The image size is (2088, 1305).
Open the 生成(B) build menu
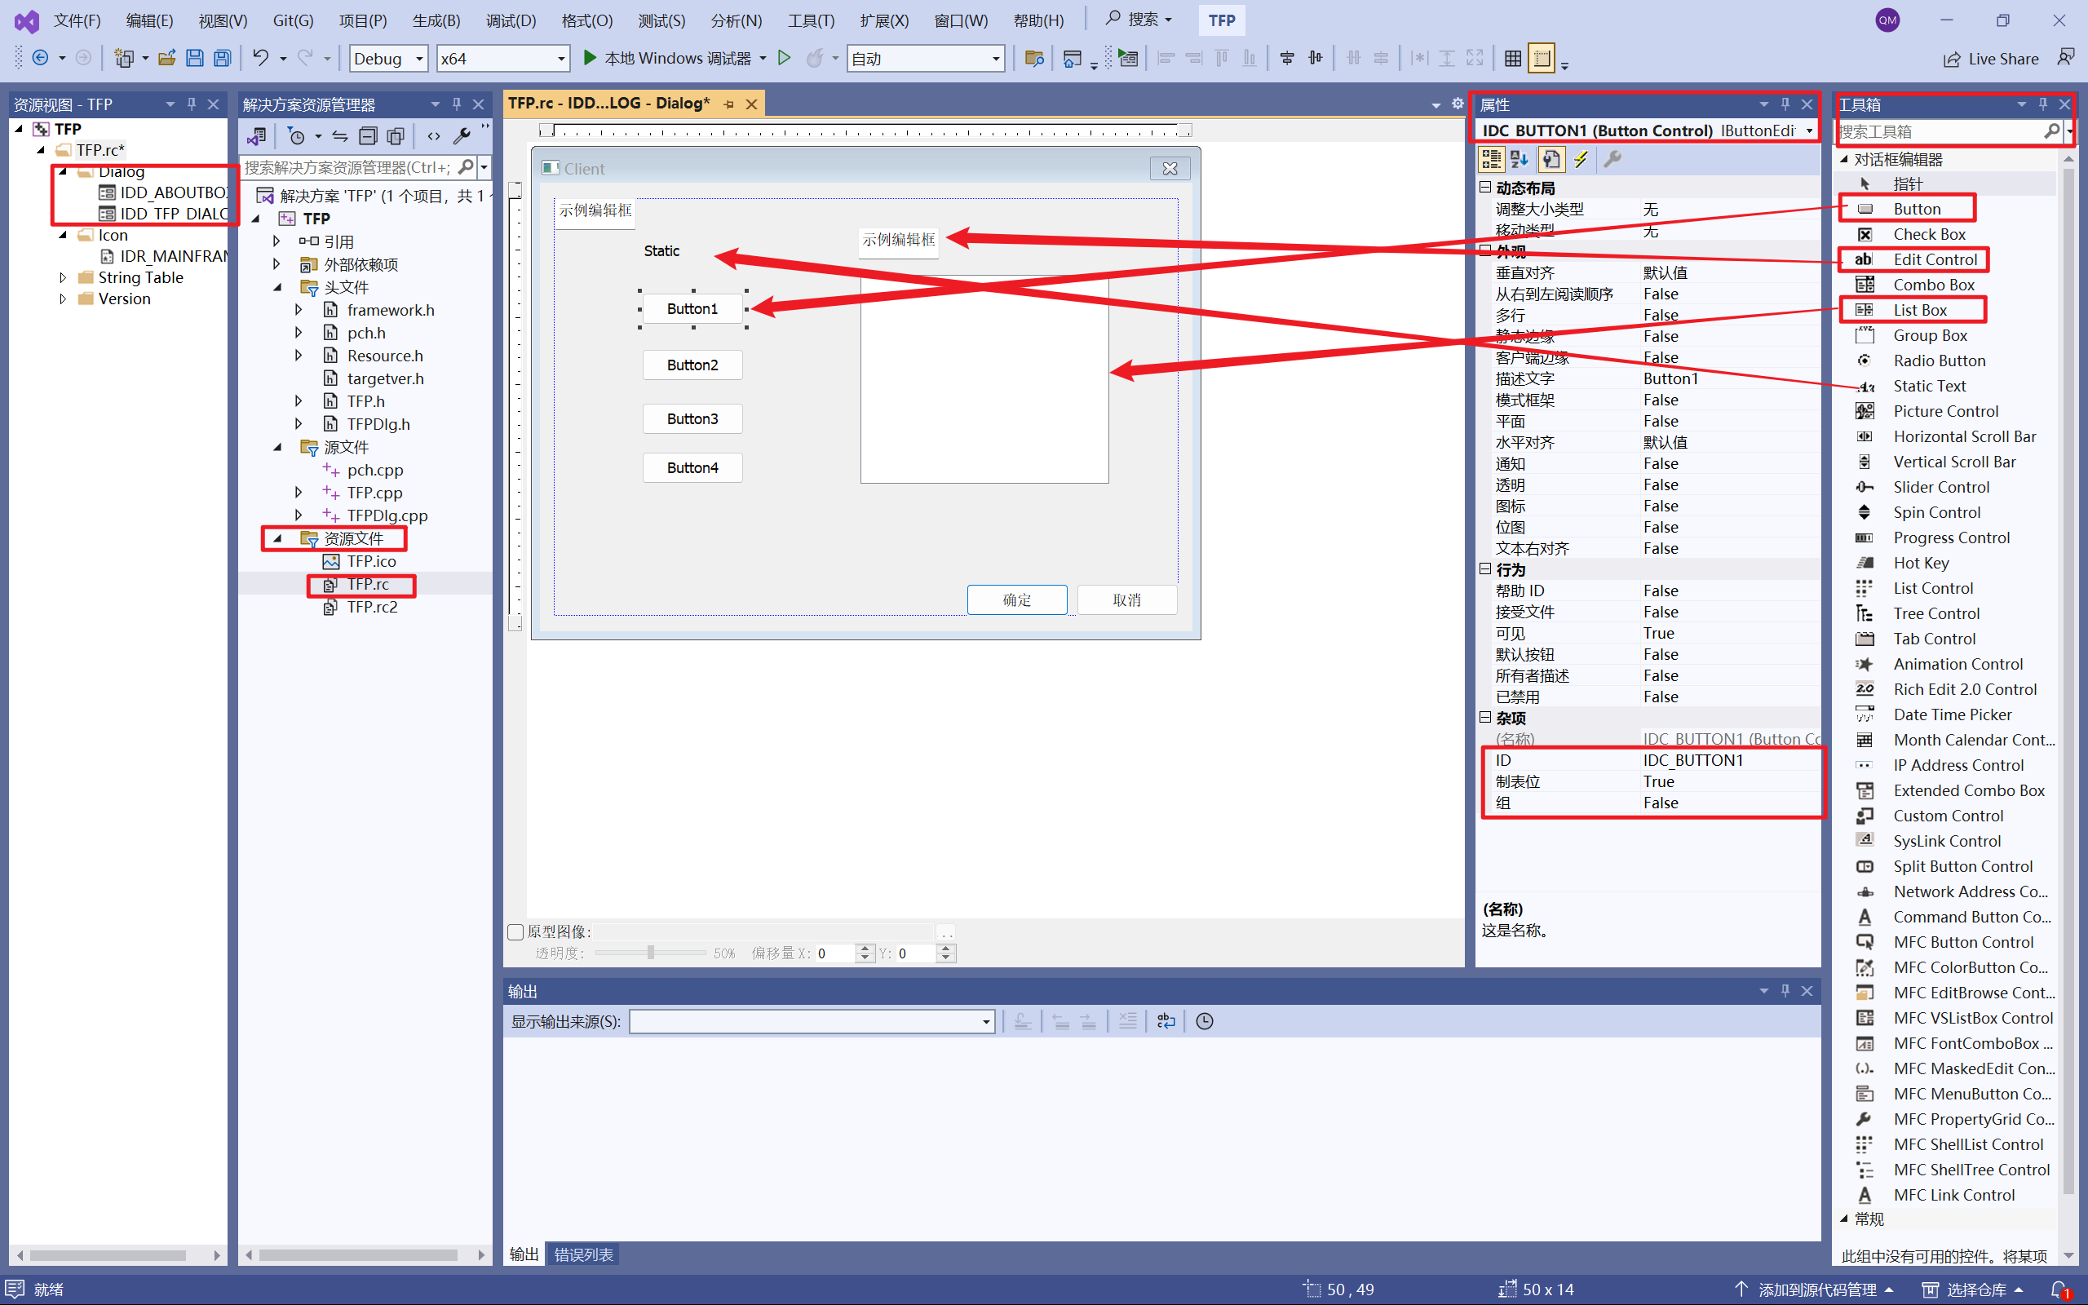436,20
